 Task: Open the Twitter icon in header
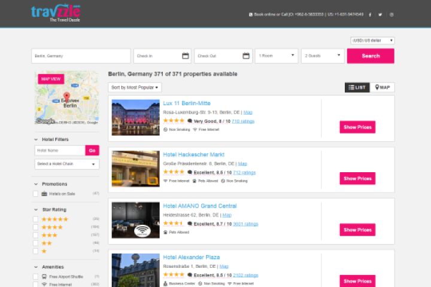coord(380,15)
